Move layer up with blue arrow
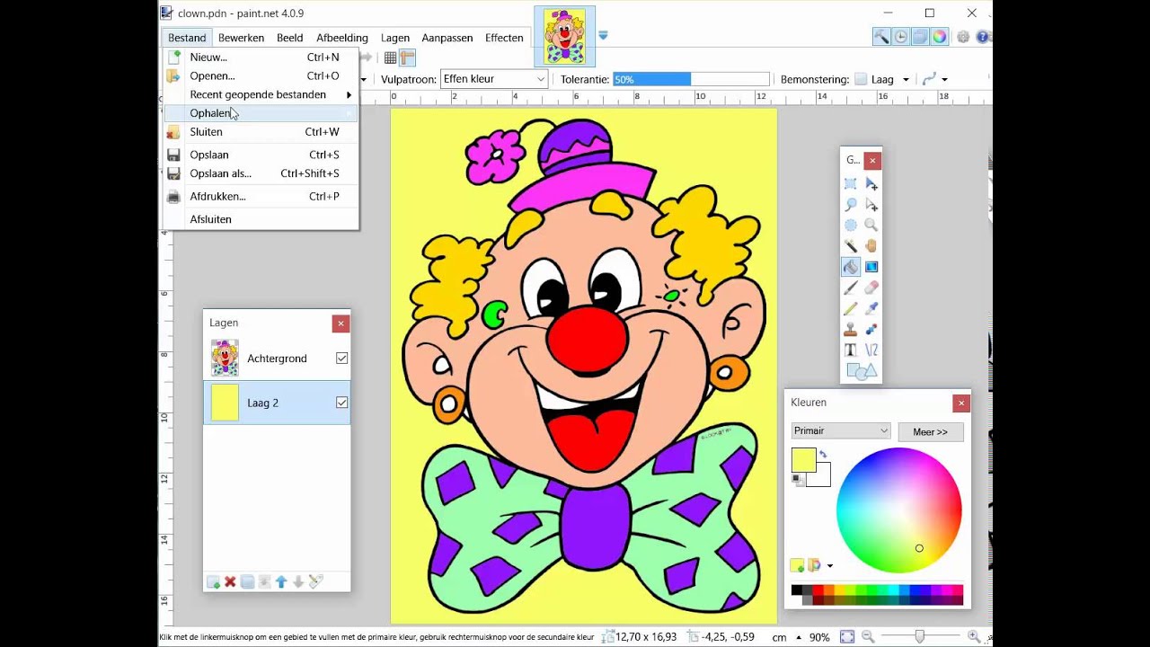1150x647 pixels. pos(281,582)
